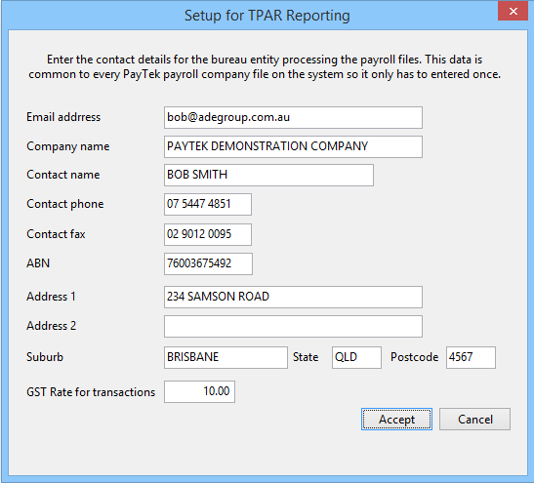Click the Postcode label
This screenshot has height=483, width=534.
click(414, 357)
